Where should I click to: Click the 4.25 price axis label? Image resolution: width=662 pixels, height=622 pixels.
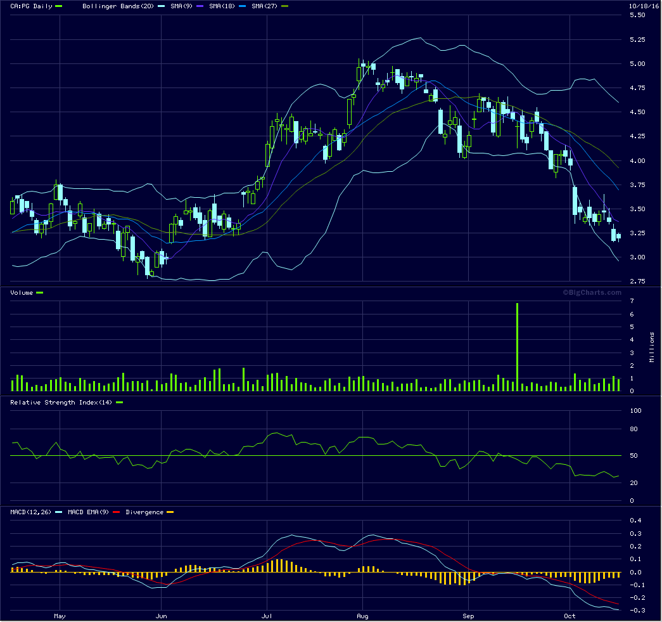637,136
